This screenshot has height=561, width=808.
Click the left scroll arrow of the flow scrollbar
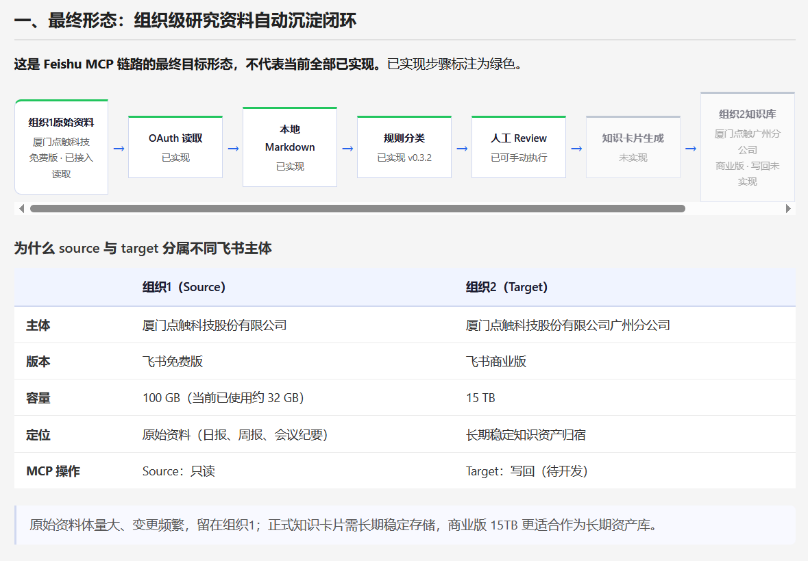pos(22,209)
